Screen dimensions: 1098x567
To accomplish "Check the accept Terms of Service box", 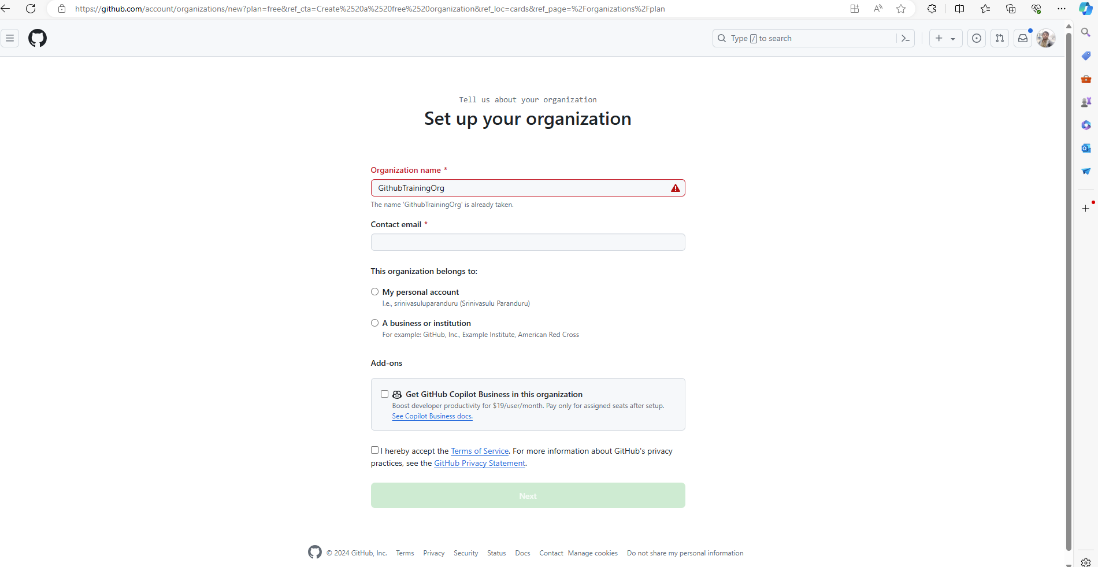I will pos(375,450).
